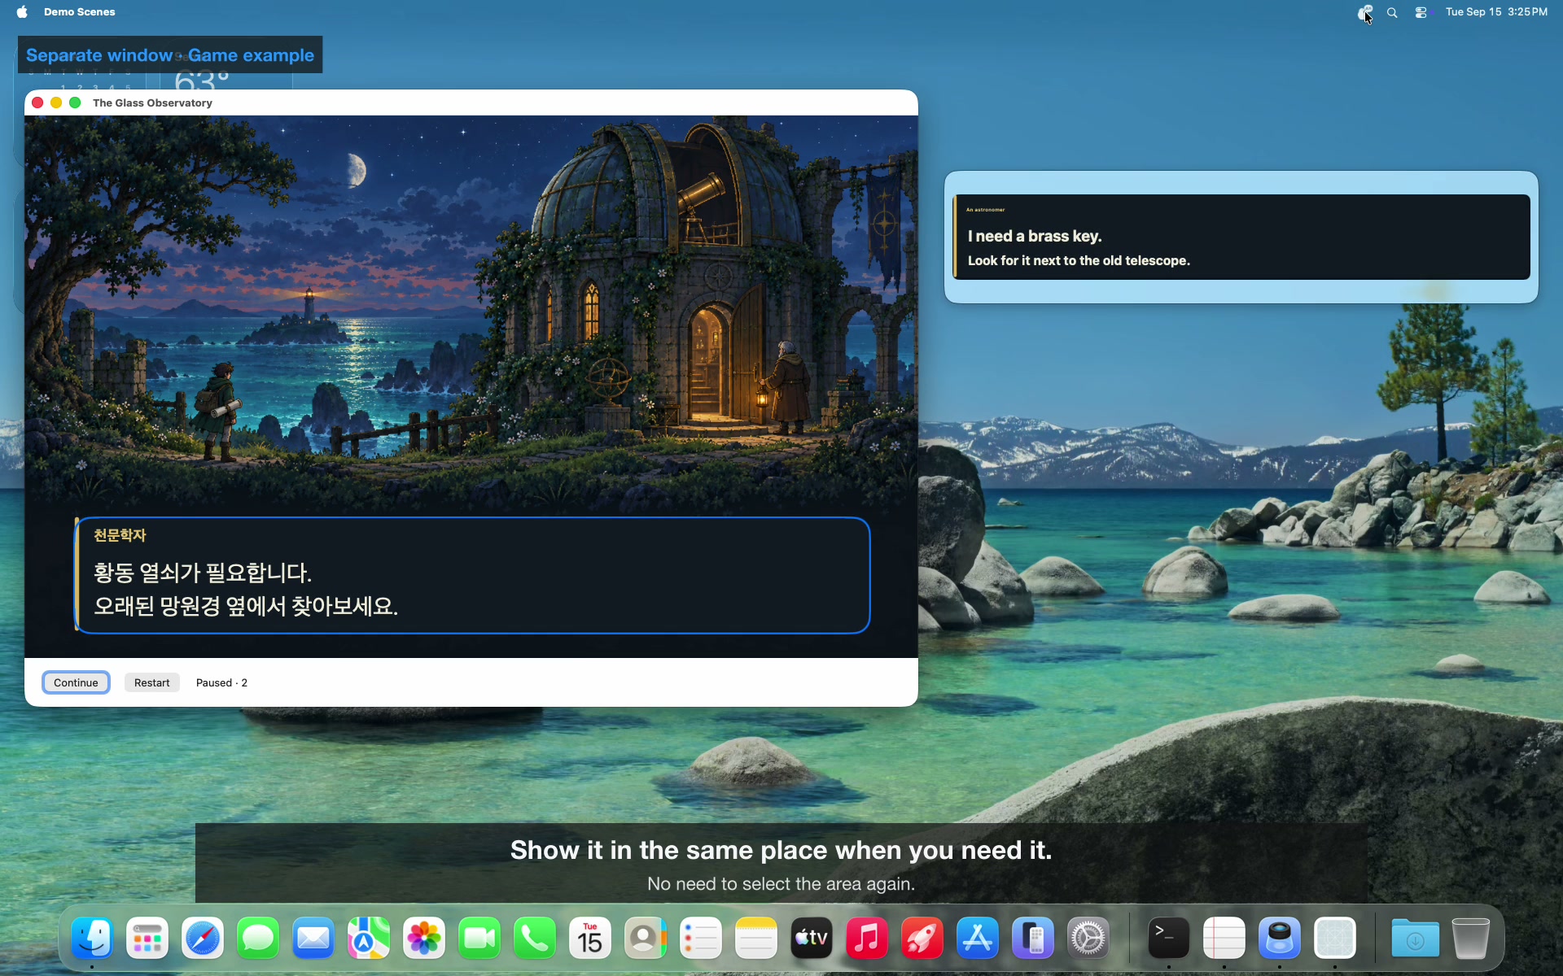
Task: Click the 'Paused · 2' status text
Action: (x=221, y=682)
